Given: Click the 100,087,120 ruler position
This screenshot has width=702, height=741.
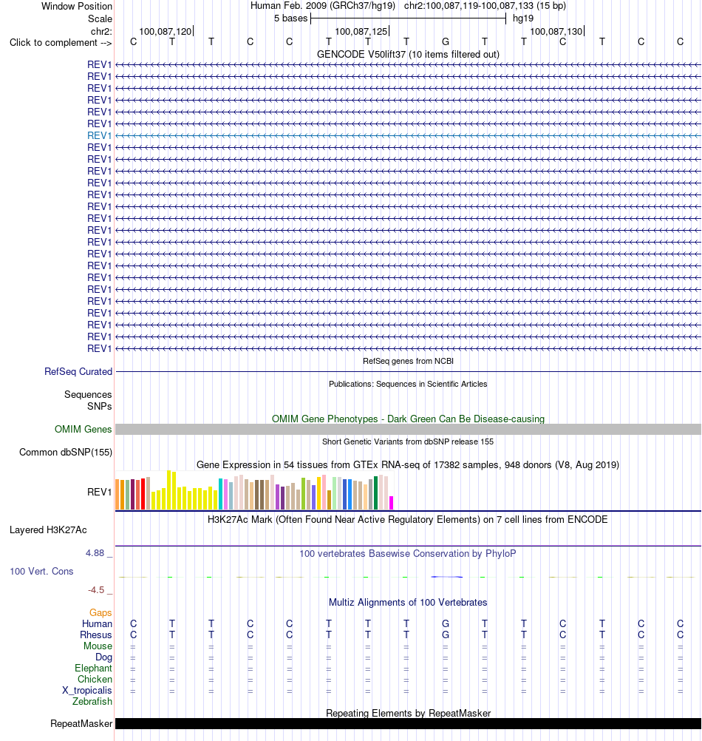Looking at the screenshot, I should point(166,31).
